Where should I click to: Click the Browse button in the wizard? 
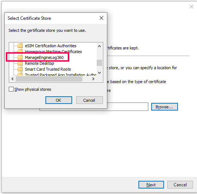point(164,107)
